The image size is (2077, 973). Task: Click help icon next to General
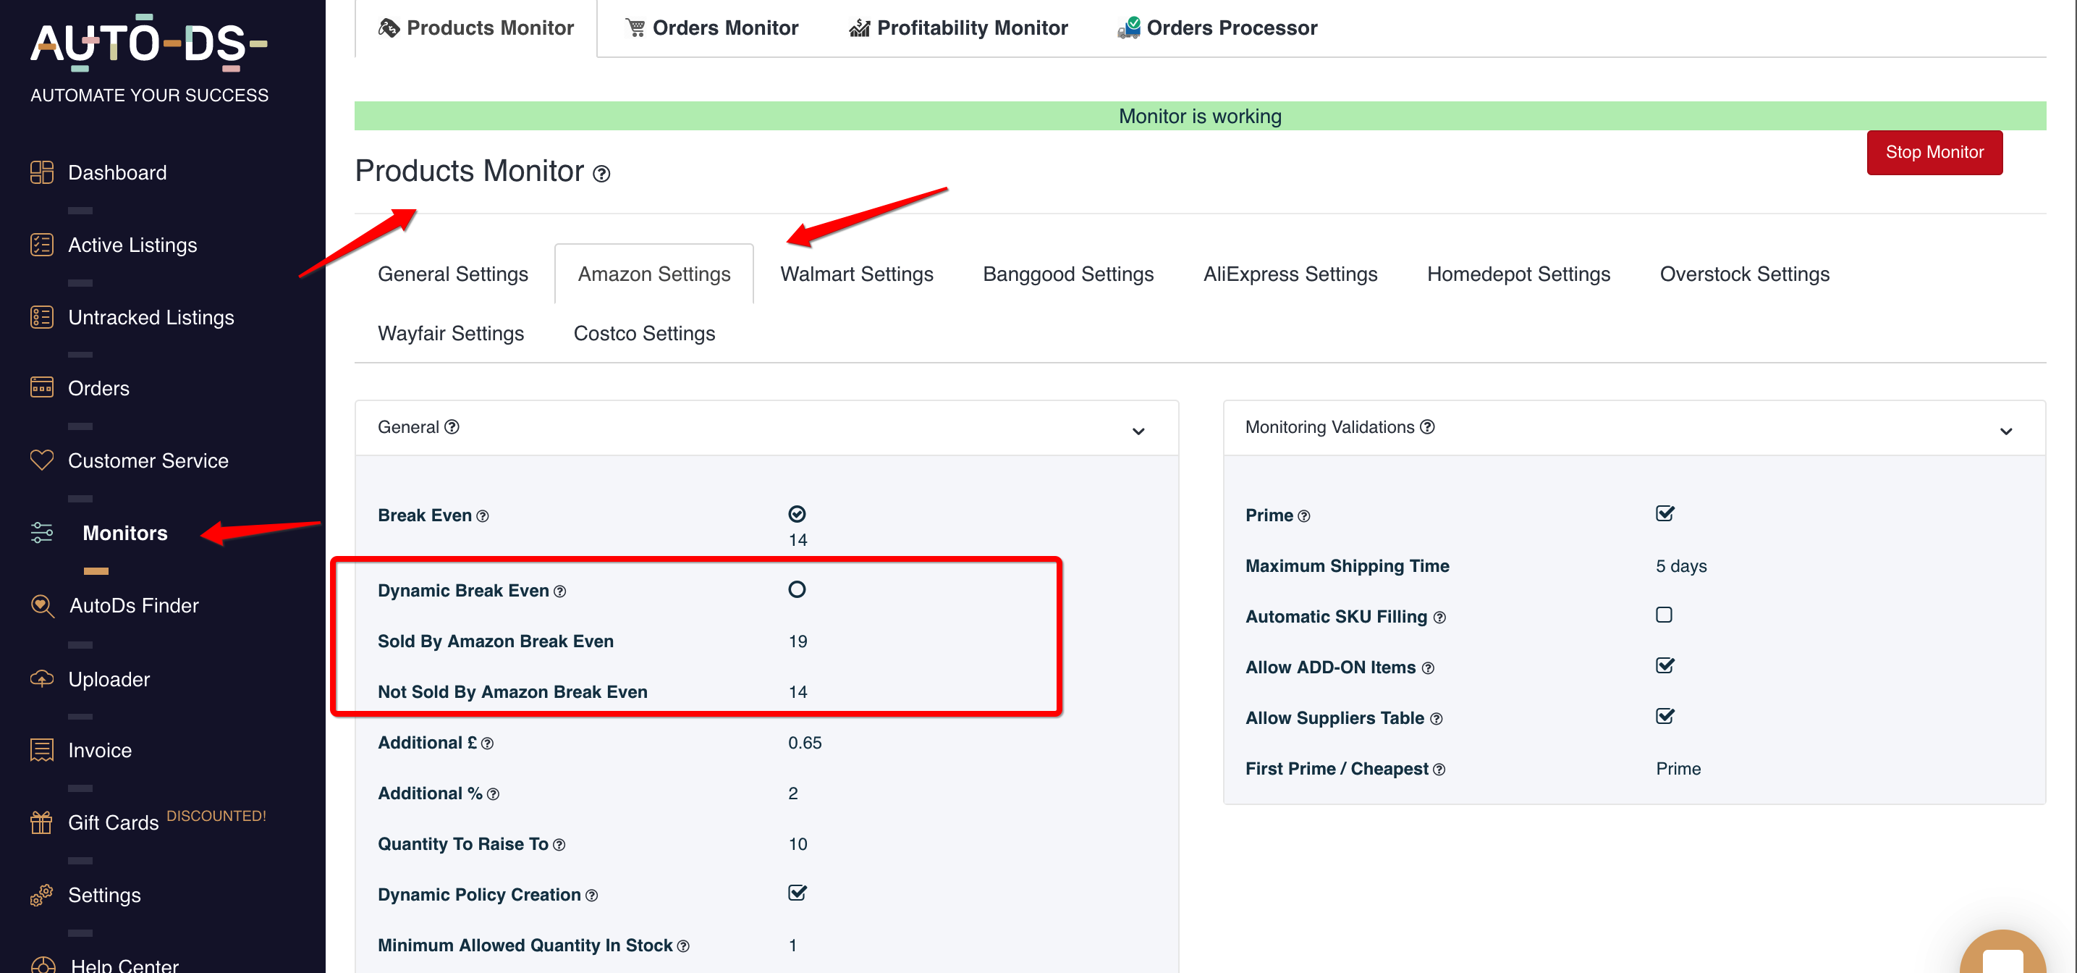point(452,427)
